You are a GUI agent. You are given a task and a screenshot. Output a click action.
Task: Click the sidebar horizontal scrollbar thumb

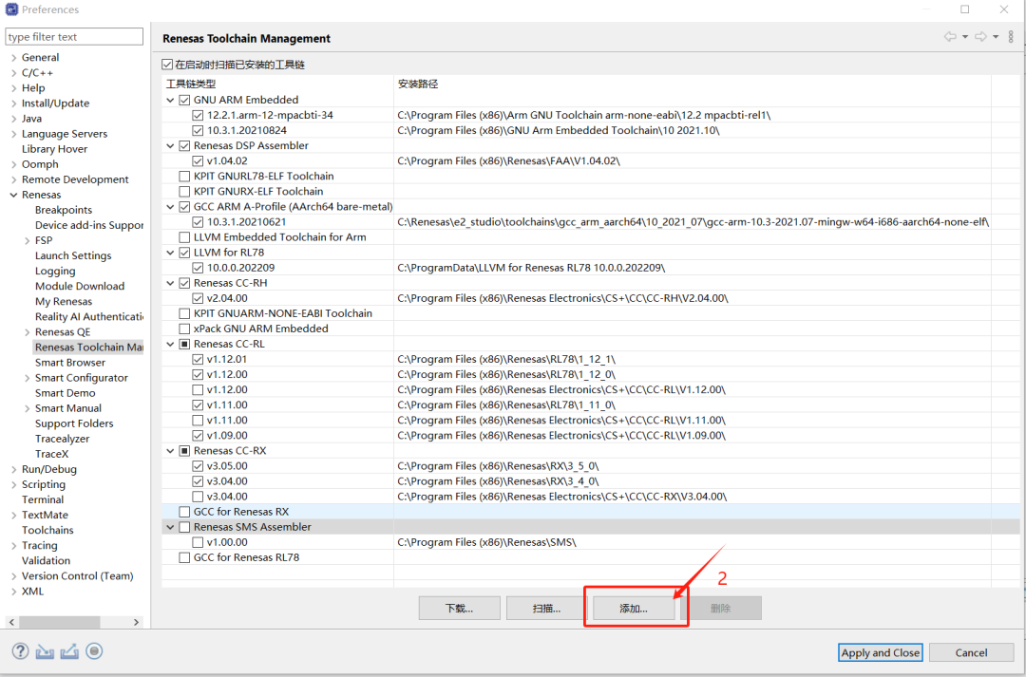[60, 622]
